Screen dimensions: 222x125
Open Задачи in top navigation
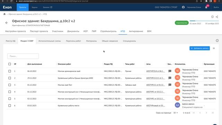[x=35, y=7]
